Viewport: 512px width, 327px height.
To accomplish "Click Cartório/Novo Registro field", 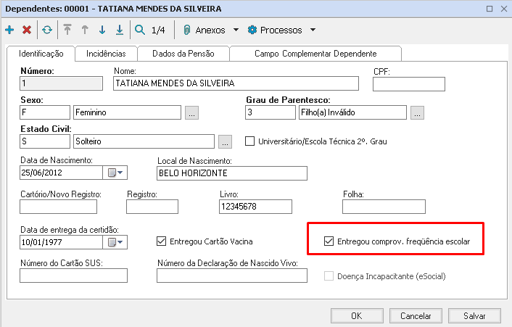I will pos(59,207).
